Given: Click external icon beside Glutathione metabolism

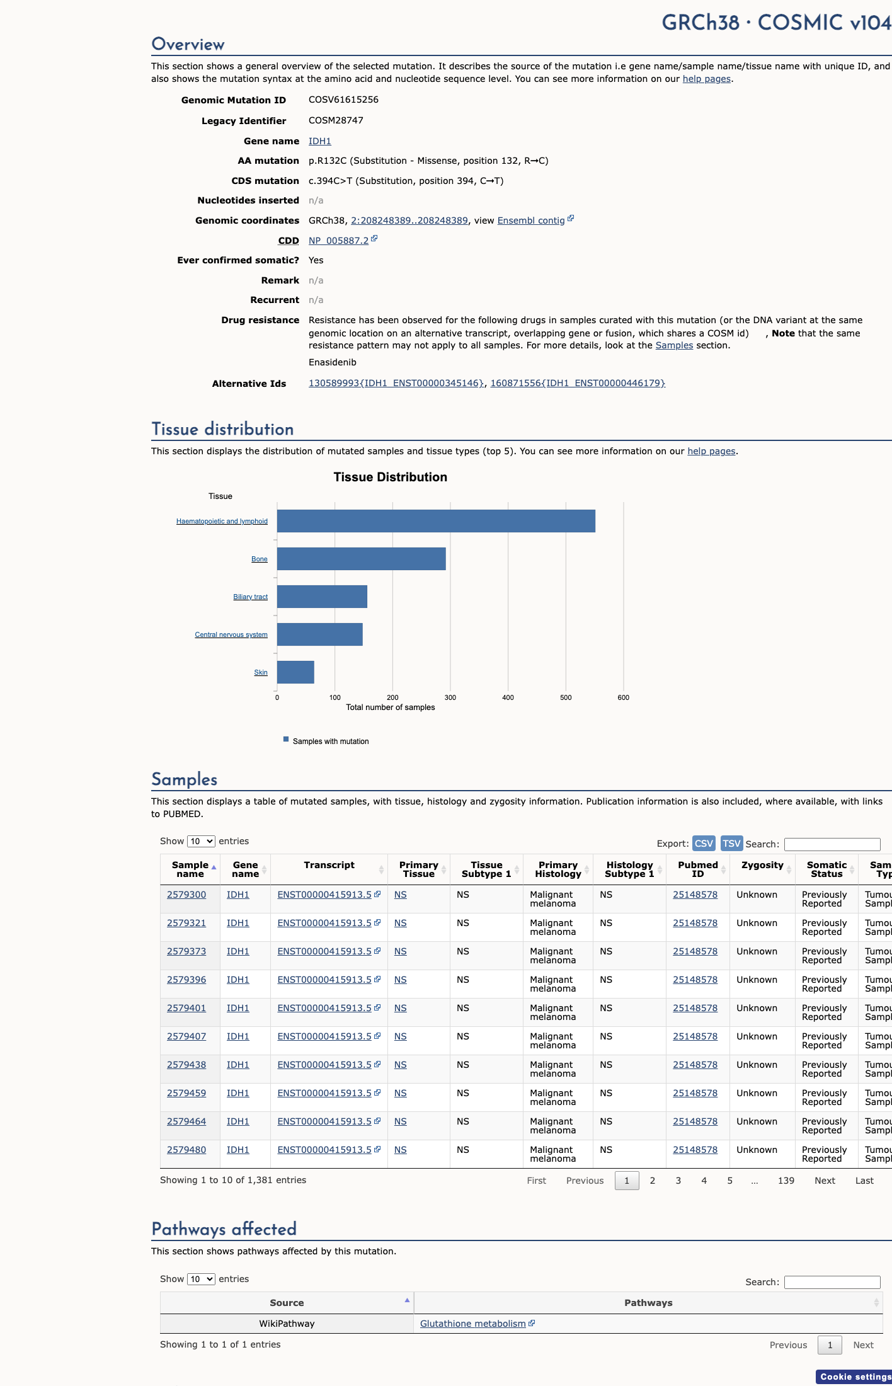Looking at the screenshot, I should (x=532, y=1323).
